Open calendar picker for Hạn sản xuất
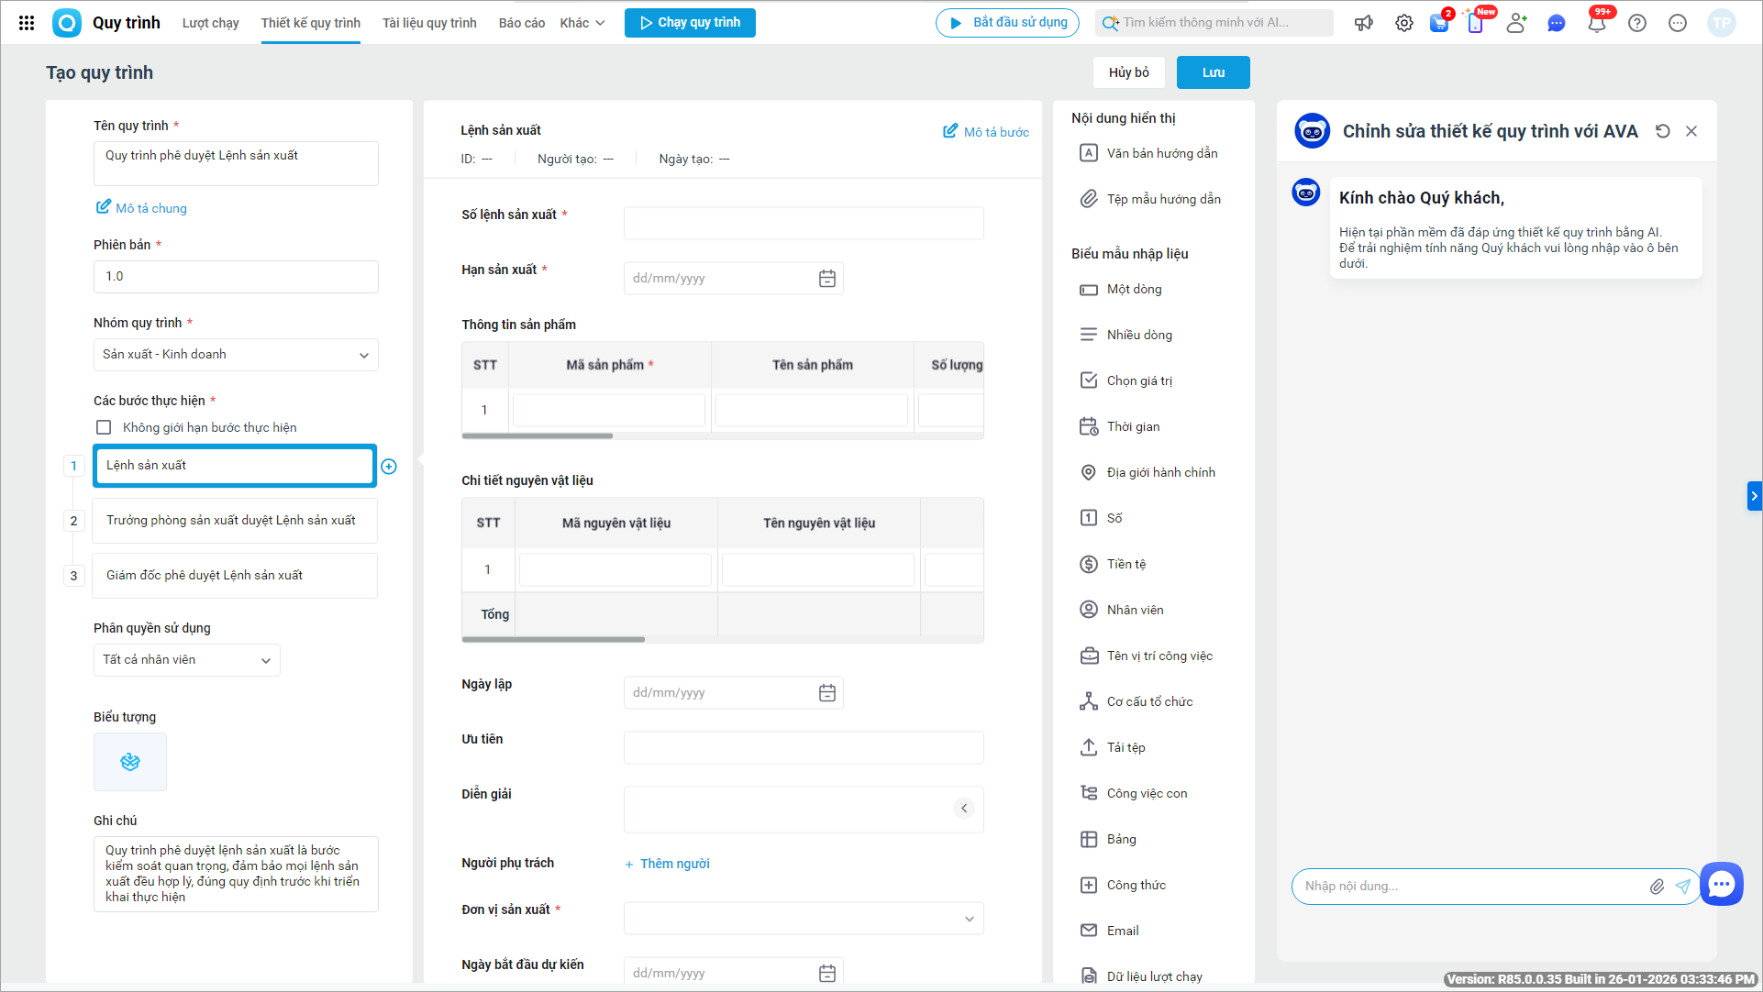This screenshot has height=992, width=1763. pos(826,279)
